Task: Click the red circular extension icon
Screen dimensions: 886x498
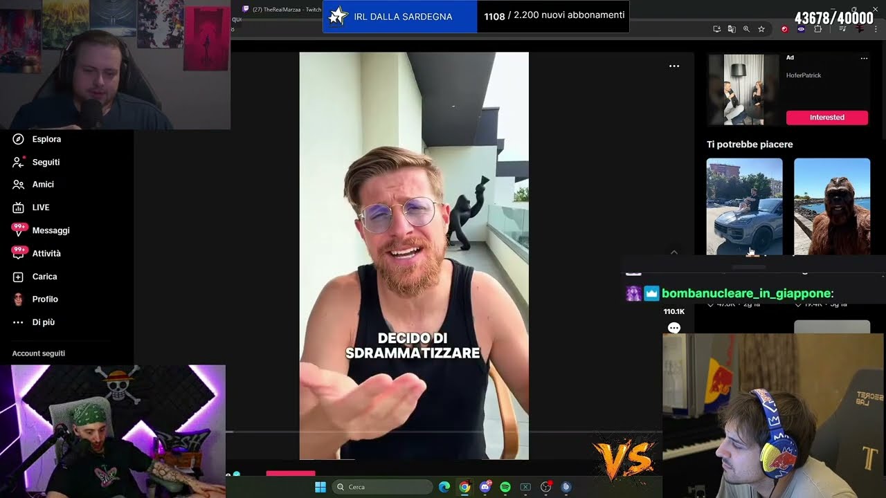Action: [784, 29]
